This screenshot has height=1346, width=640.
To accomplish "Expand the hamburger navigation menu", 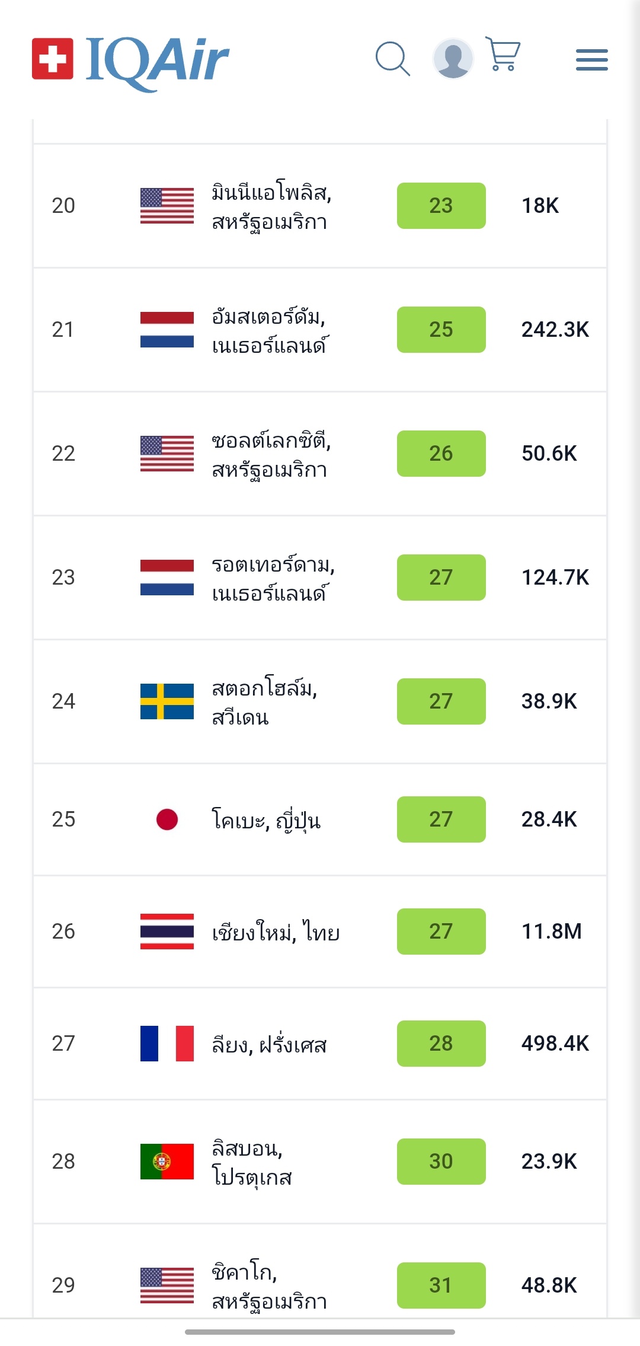I will click(x=591, y=60).
